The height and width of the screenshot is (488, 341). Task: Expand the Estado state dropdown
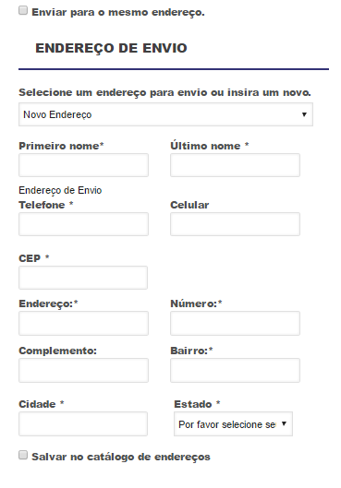pos(233,424)
